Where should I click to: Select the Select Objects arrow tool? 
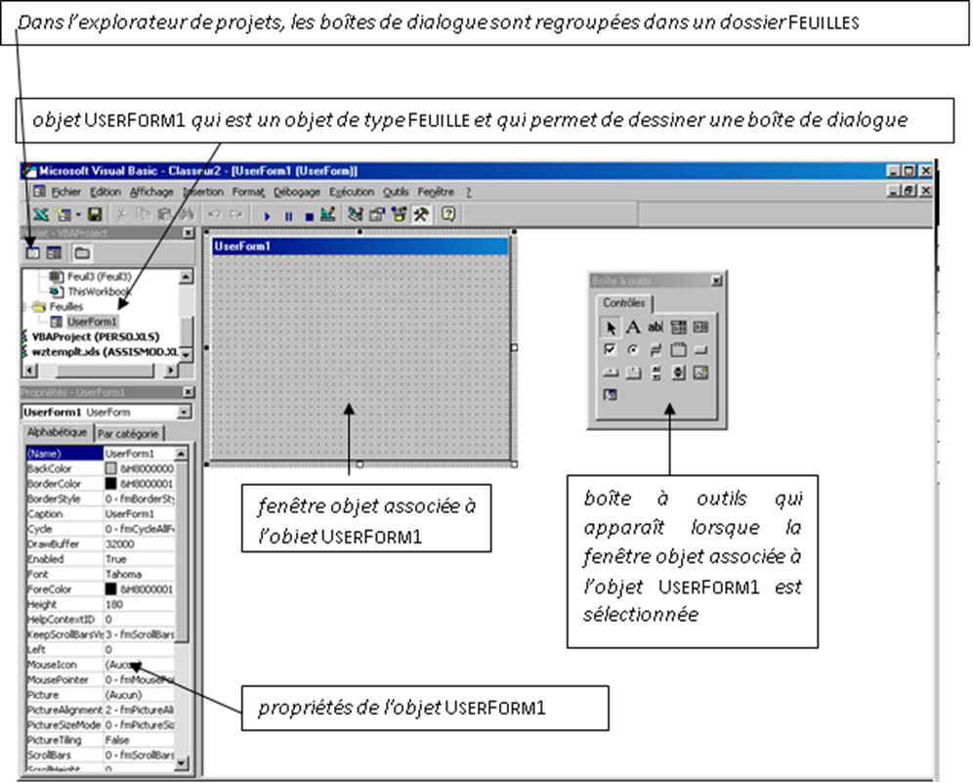[610, 327]
